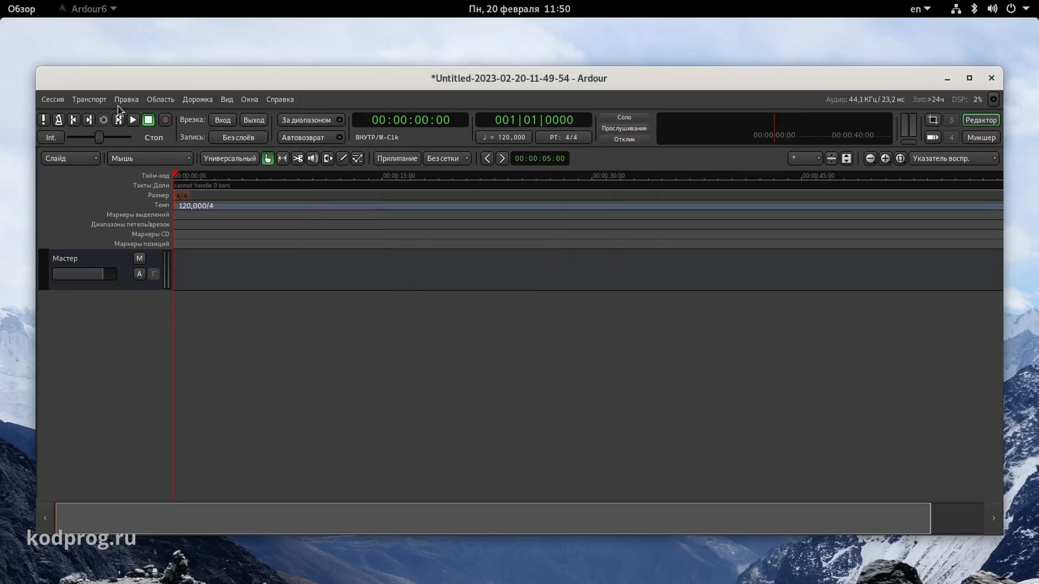Click the PT: 4/4 meter button
The width and height of the screenshot is (1039, 584).
pyautogui.click(x=563, y=137)
